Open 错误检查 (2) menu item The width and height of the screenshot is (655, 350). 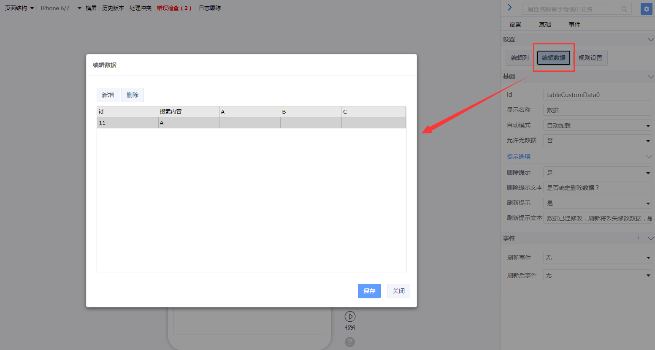click(x=174, y=8)
